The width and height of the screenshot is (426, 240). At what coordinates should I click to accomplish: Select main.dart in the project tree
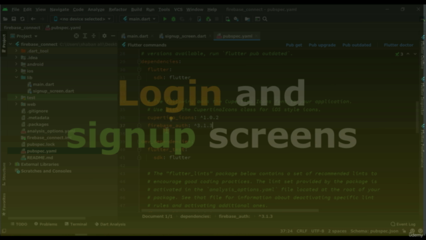click(43, 84)
